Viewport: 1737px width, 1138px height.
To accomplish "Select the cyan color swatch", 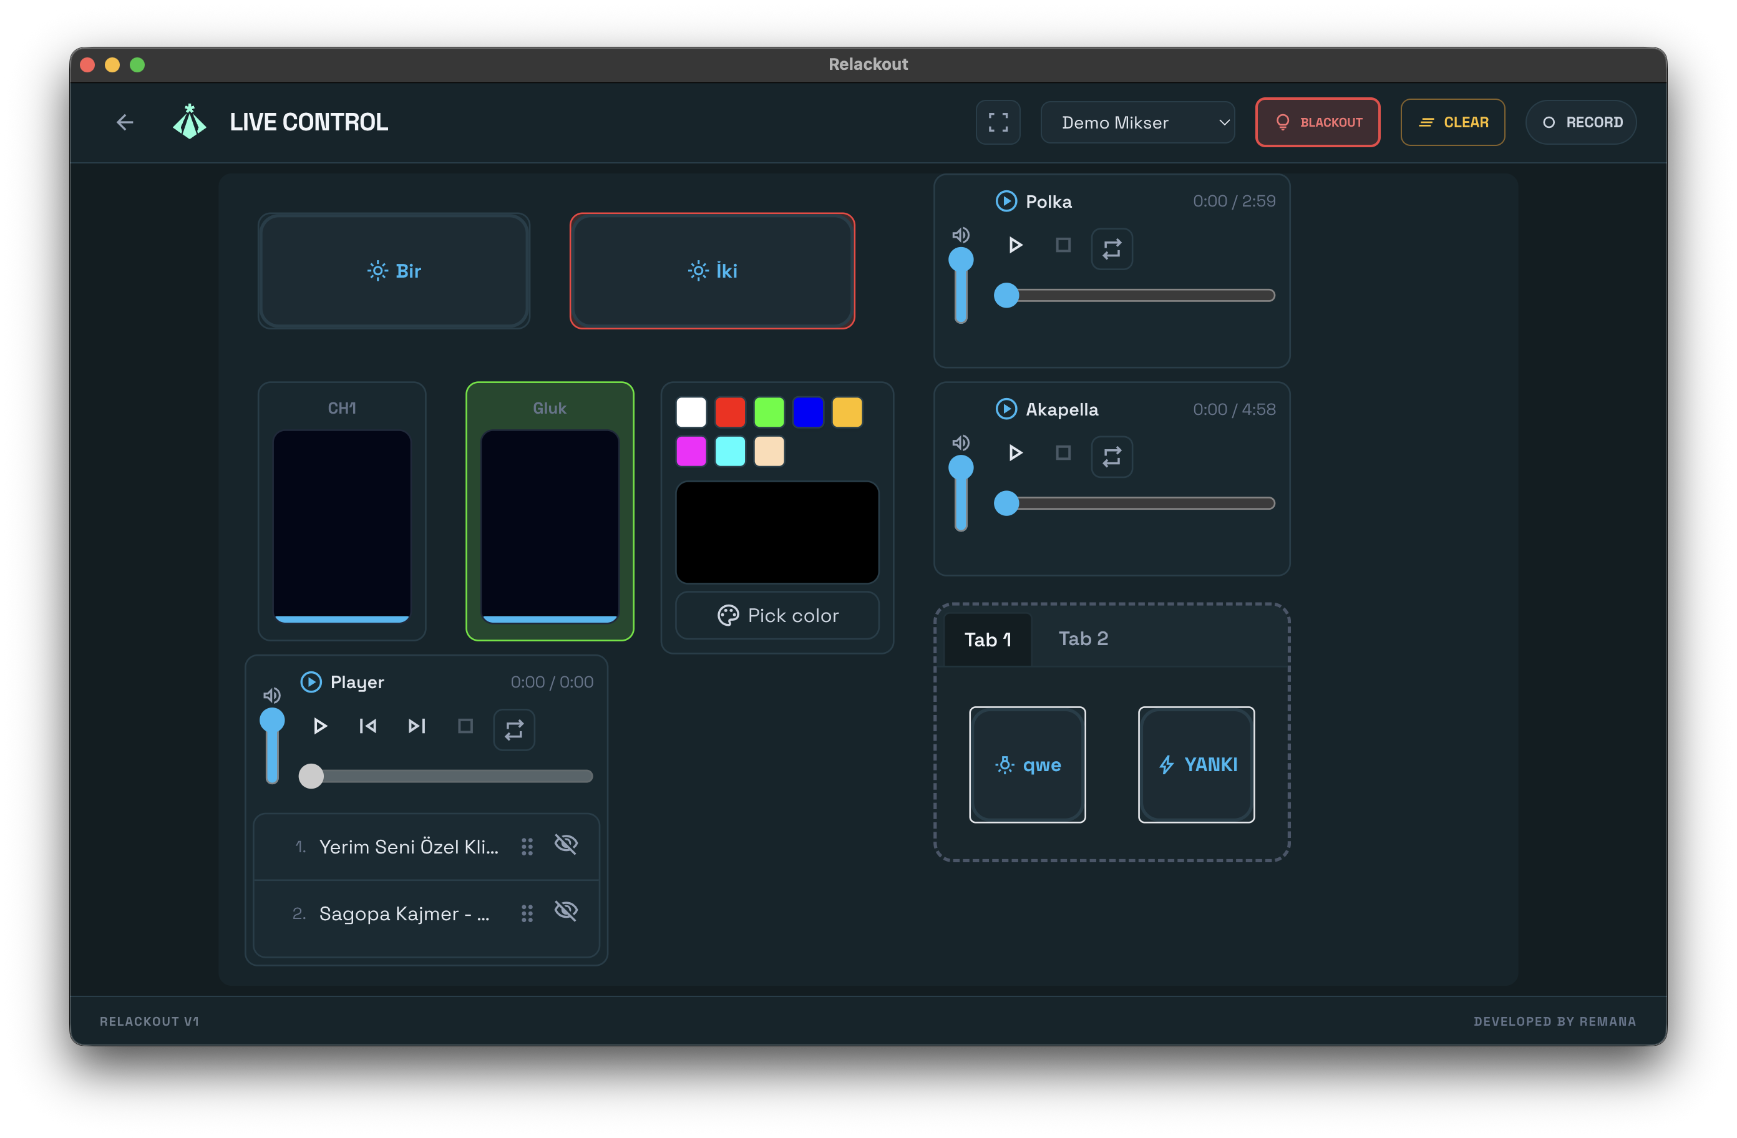I will (x=730, y=451).
